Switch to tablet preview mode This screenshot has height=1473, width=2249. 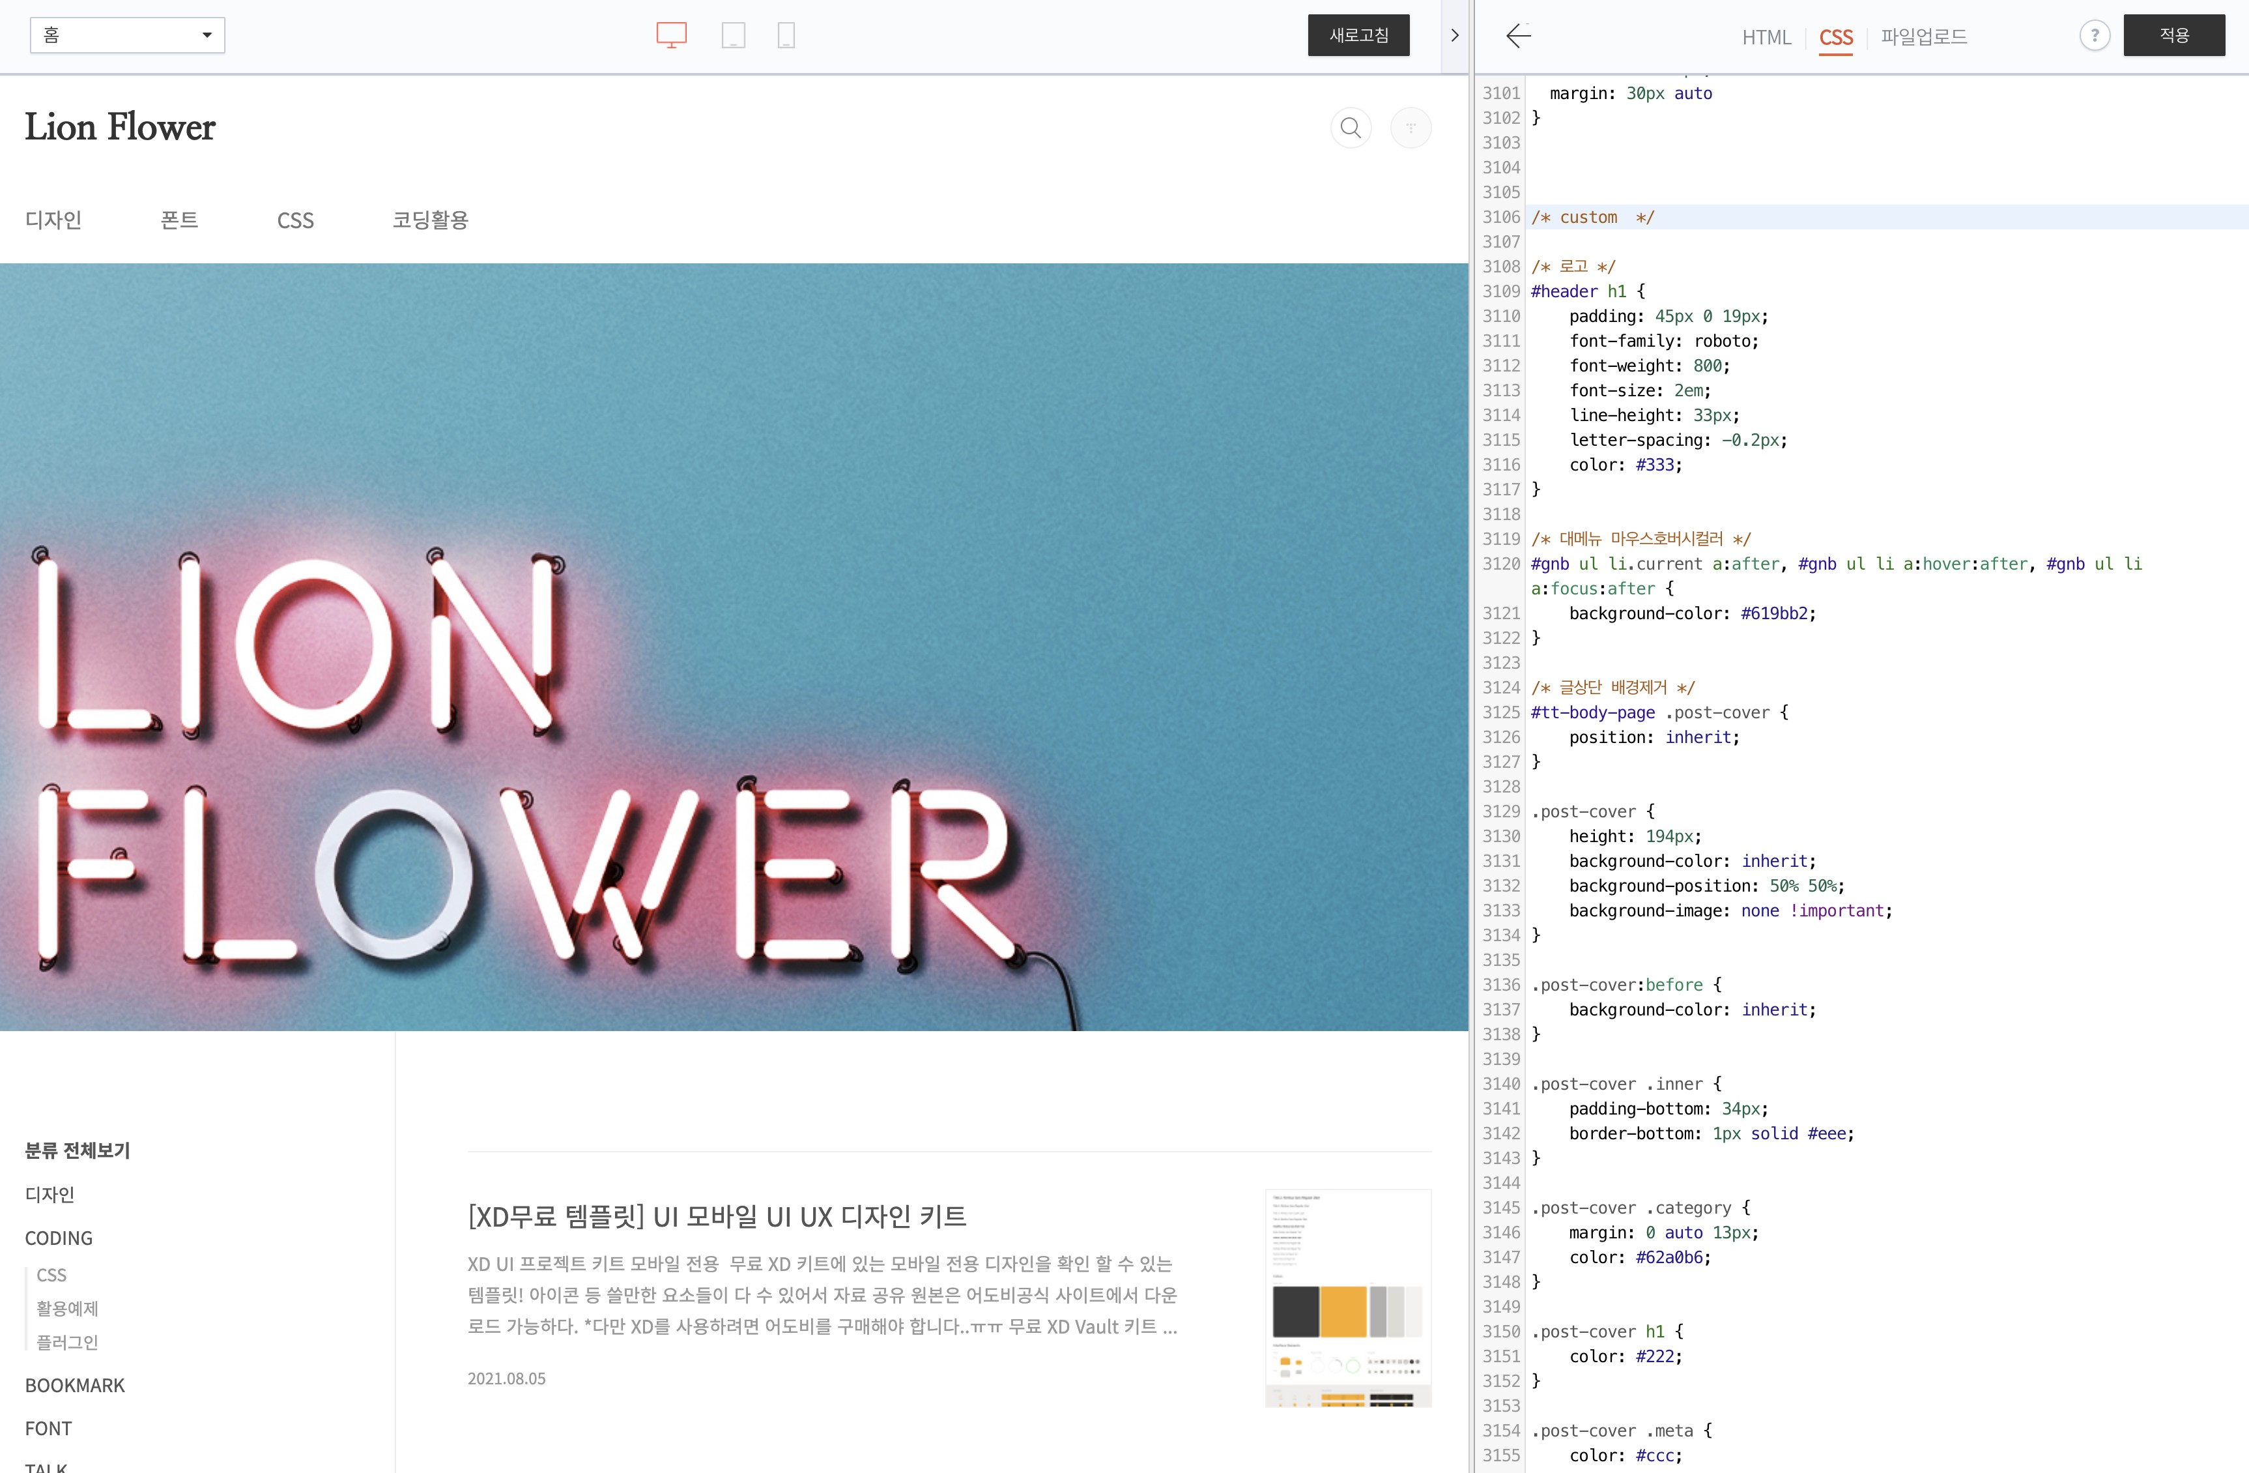pos(734,36)
